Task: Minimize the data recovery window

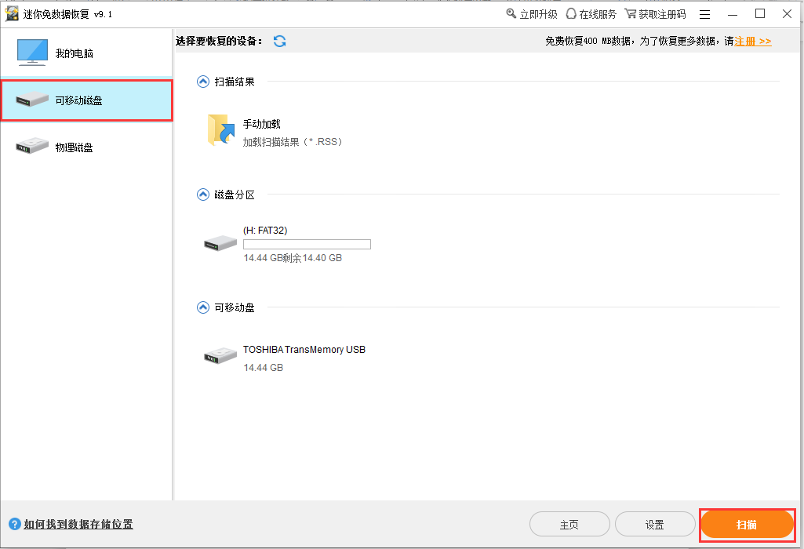Action: (733, 14)
